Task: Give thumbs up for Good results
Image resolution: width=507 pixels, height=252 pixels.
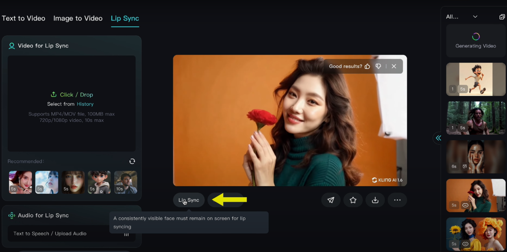Action: point(367,66)
